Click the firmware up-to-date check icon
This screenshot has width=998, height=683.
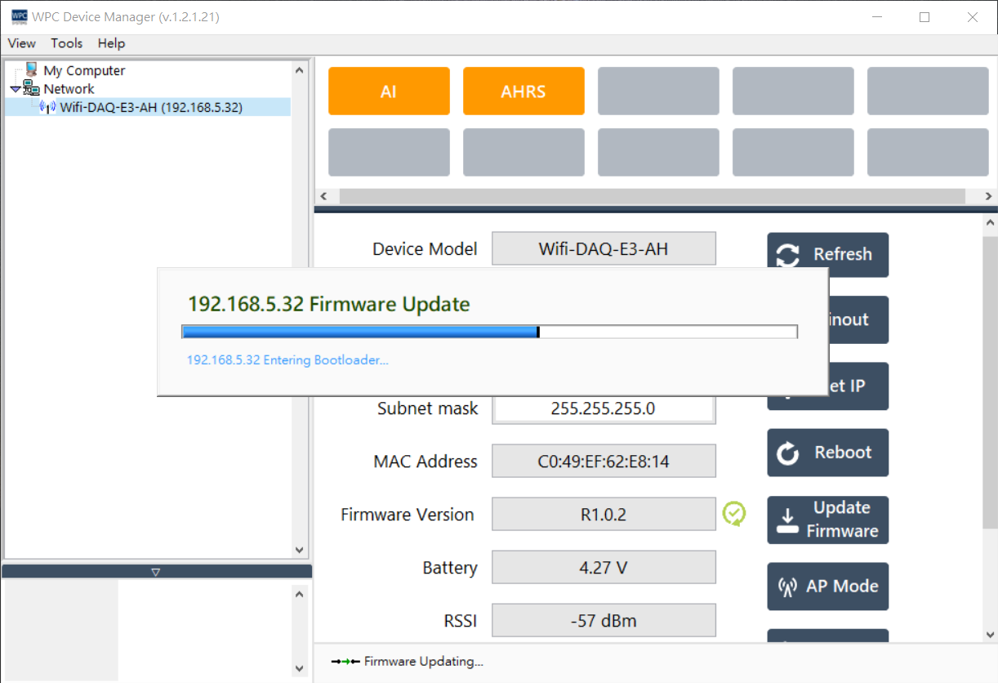734,514
